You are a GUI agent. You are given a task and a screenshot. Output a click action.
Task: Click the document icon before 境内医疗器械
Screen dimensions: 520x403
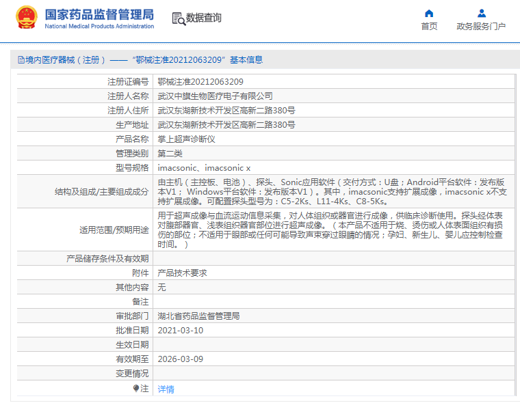point(21,60)
